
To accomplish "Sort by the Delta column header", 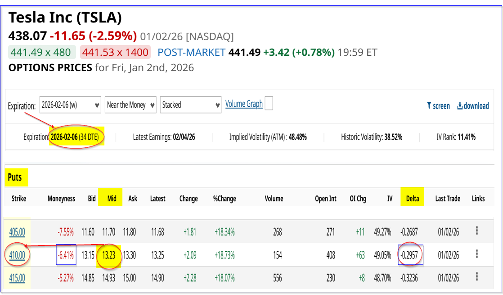I will pyautogui.click(x=412, y=198).
